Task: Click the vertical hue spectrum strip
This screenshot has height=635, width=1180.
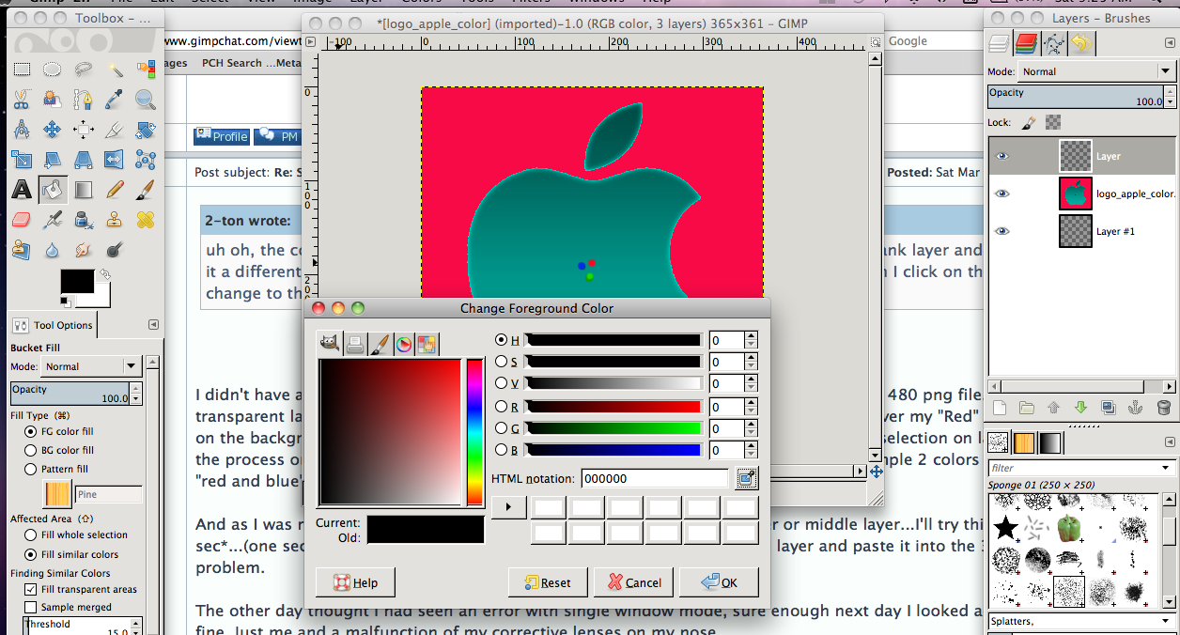Action: pyautogui.click(x=474, y=432)
